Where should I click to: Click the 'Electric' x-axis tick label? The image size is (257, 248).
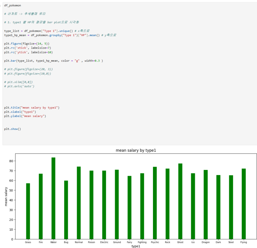tap(104, 242)
